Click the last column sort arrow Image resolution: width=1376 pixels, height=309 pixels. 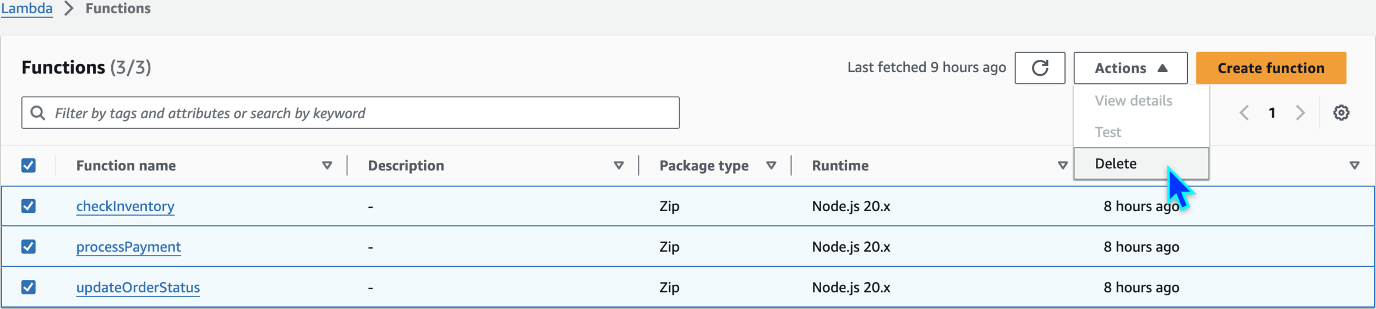pos(1355,165)
